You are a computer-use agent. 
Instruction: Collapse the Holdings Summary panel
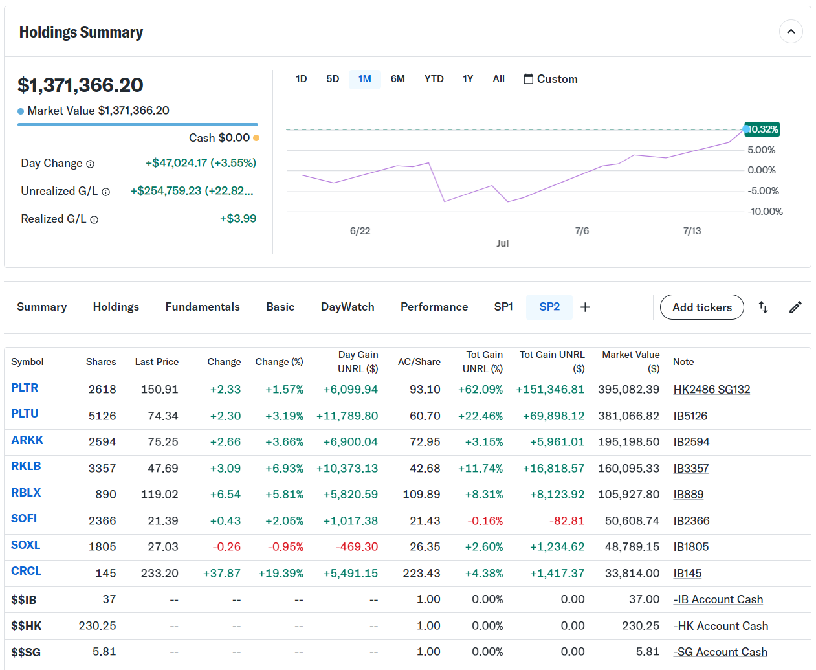(790, 32)
